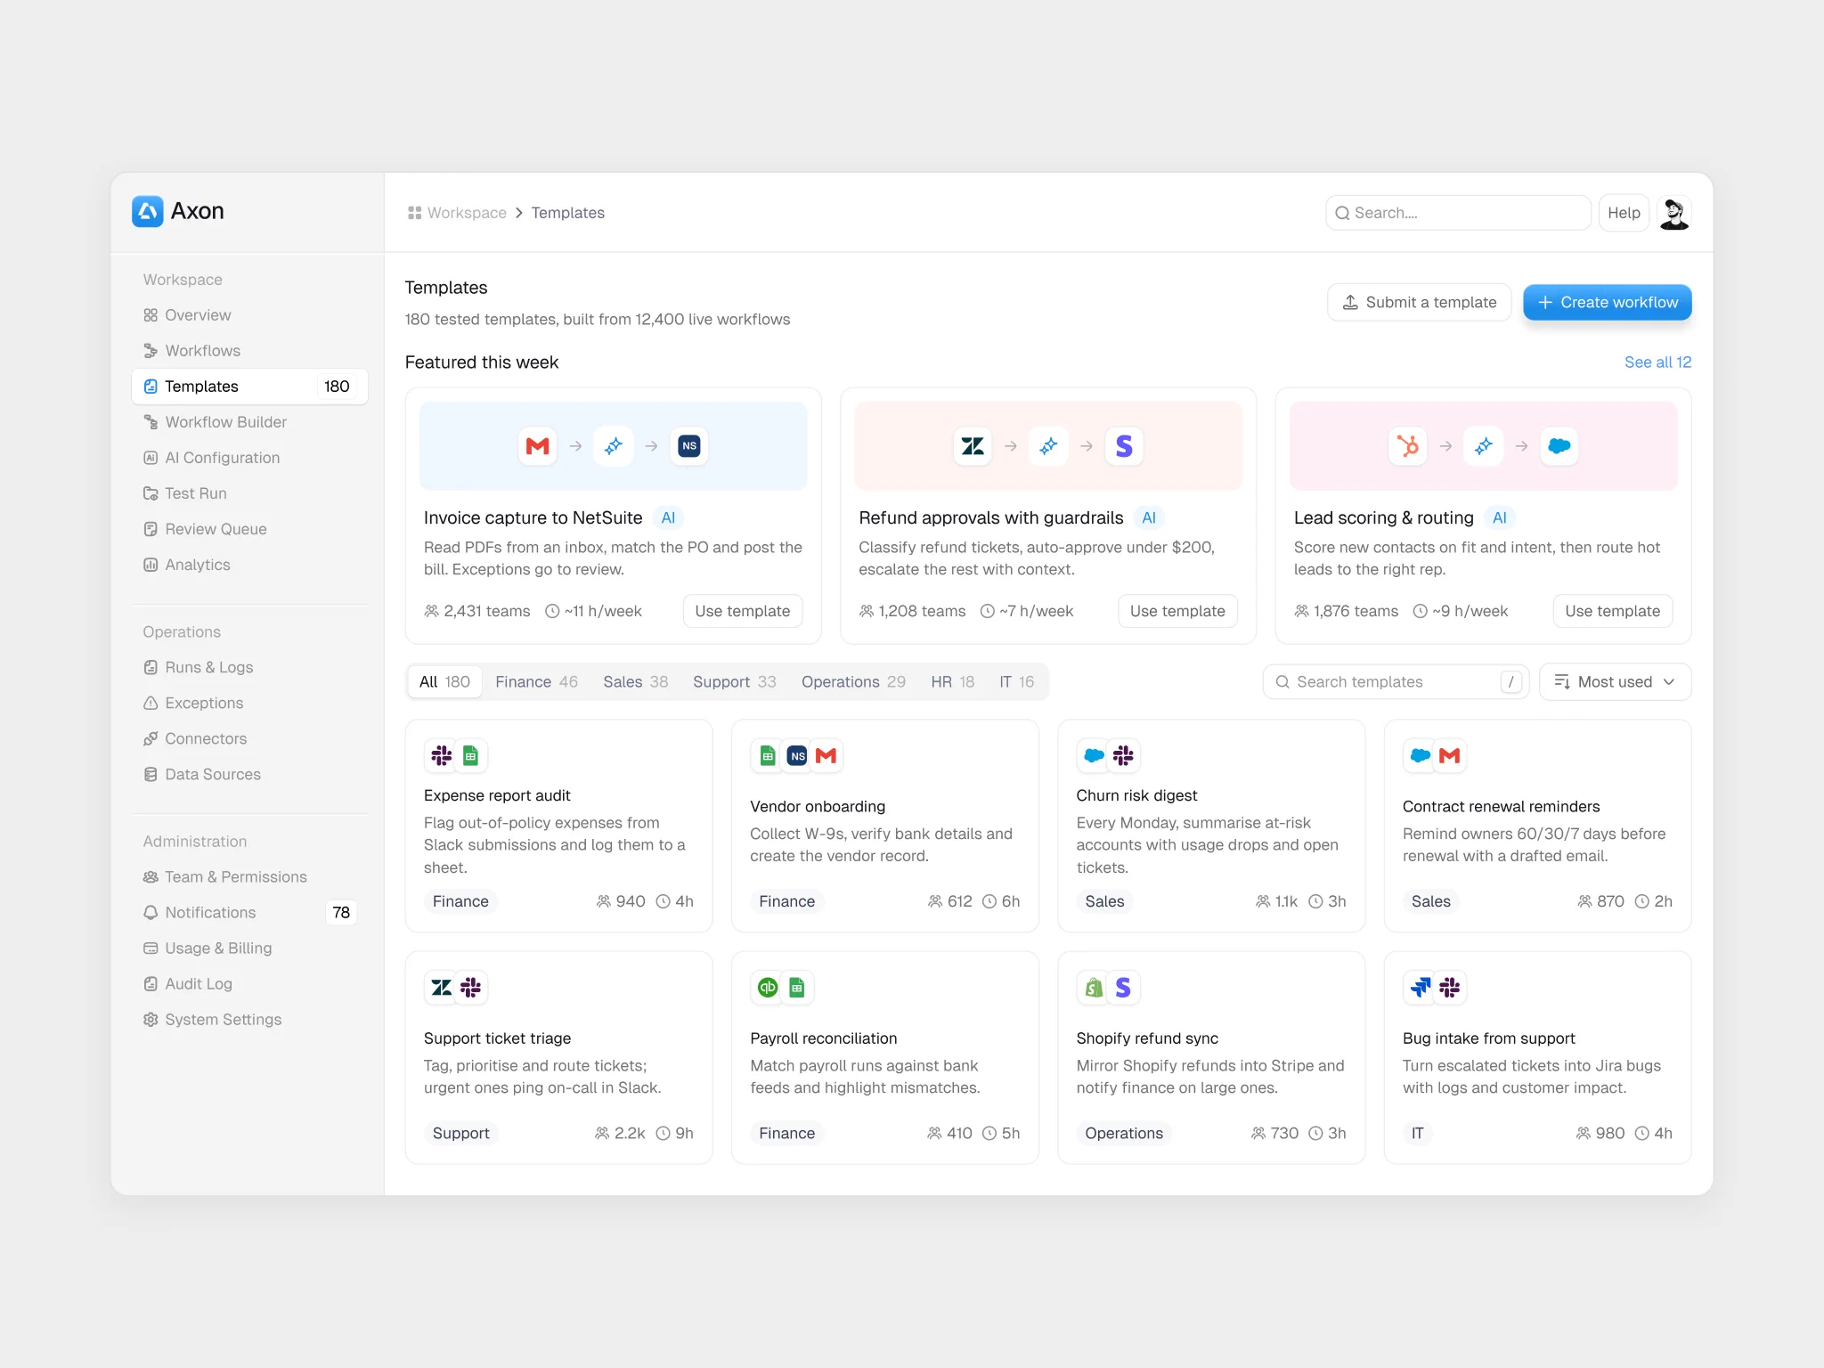Filter by the HR 18 tab

pyautogui.click(x=952, y=682)
